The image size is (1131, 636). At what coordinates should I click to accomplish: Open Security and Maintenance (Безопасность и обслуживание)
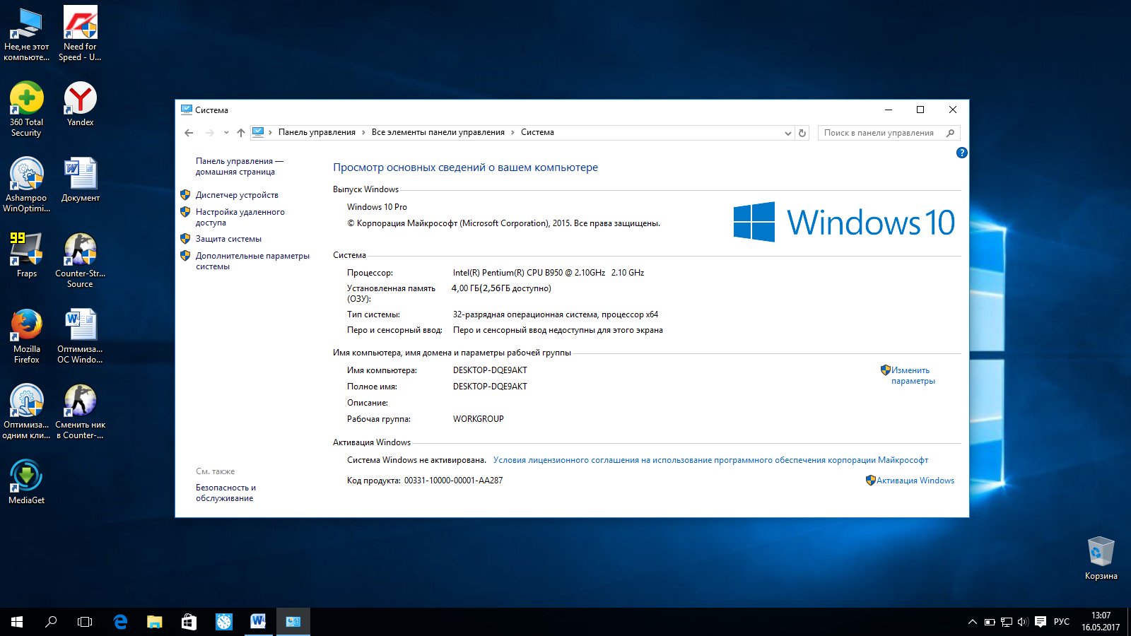coord(225,493)
